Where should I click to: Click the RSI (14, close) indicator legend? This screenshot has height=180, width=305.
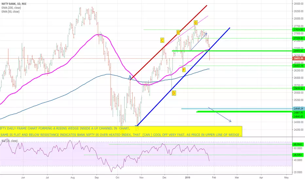pos(9,141)
